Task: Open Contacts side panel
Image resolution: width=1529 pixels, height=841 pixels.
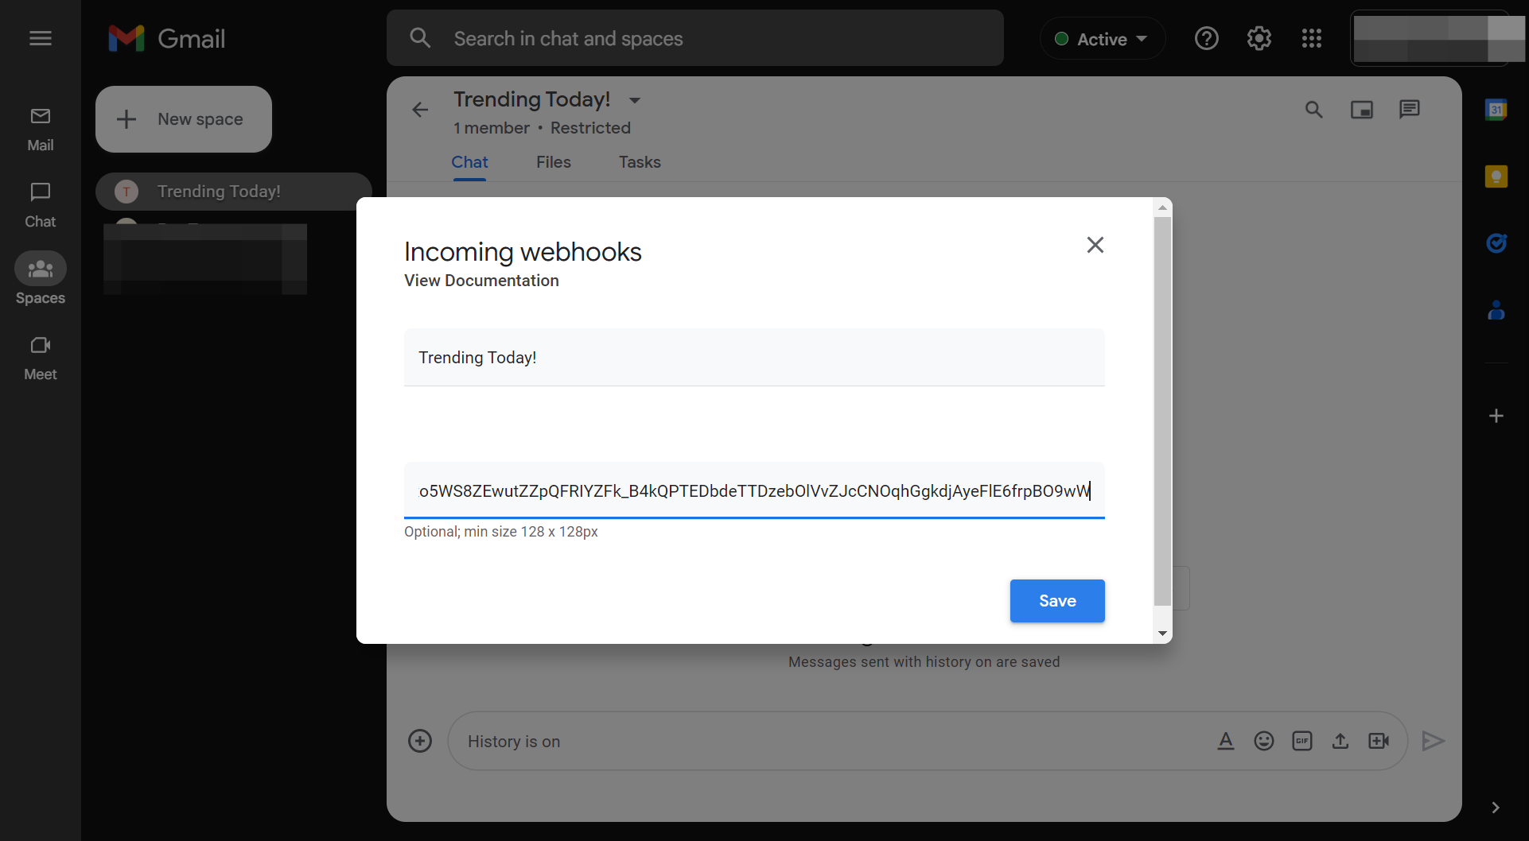Action: pos(1496,310)
